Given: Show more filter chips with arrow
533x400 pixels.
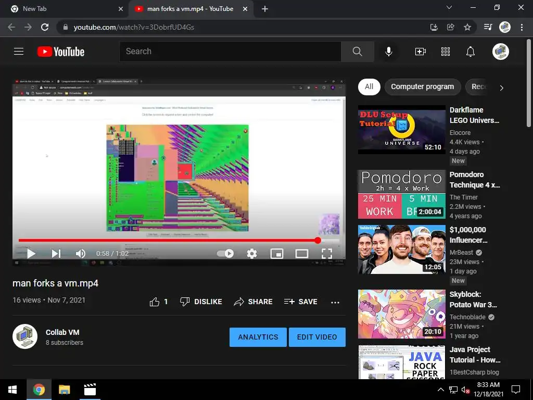Looking at the screenshot, I should (501, 87).
